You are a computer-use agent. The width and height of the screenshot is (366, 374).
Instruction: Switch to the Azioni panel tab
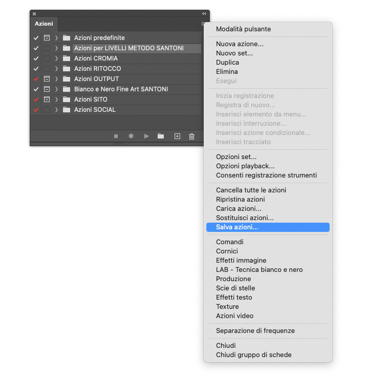pos(44,24)
